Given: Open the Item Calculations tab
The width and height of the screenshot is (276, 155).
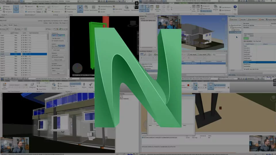Looking at the screenshot, I should [248, 41].
